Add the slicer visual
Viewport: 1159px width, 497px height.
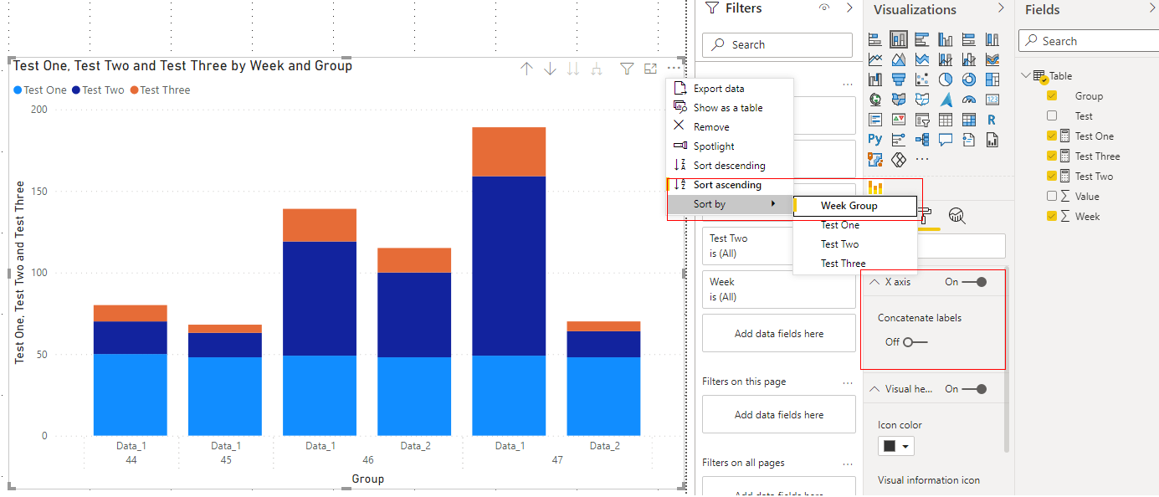922,120
